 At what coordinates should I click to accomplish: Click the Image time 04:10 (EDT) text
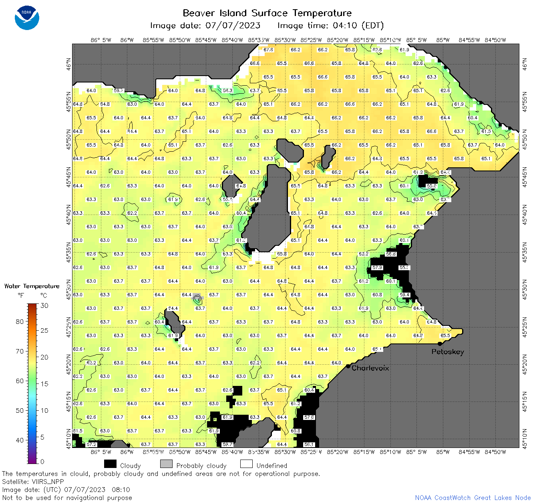[x=330, y=26]
